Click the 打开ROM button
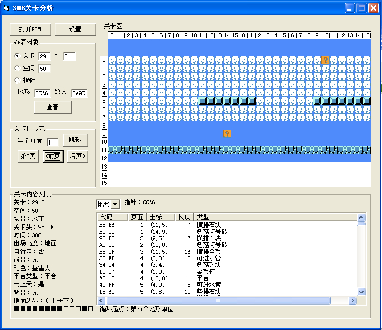Screen dimensions: 382x330 [30, 29]
